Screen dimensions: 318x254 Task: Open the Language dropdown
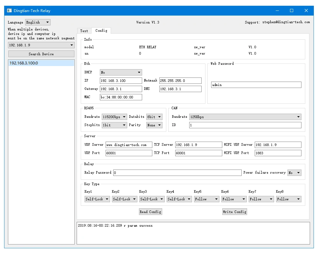coord(38,22)
